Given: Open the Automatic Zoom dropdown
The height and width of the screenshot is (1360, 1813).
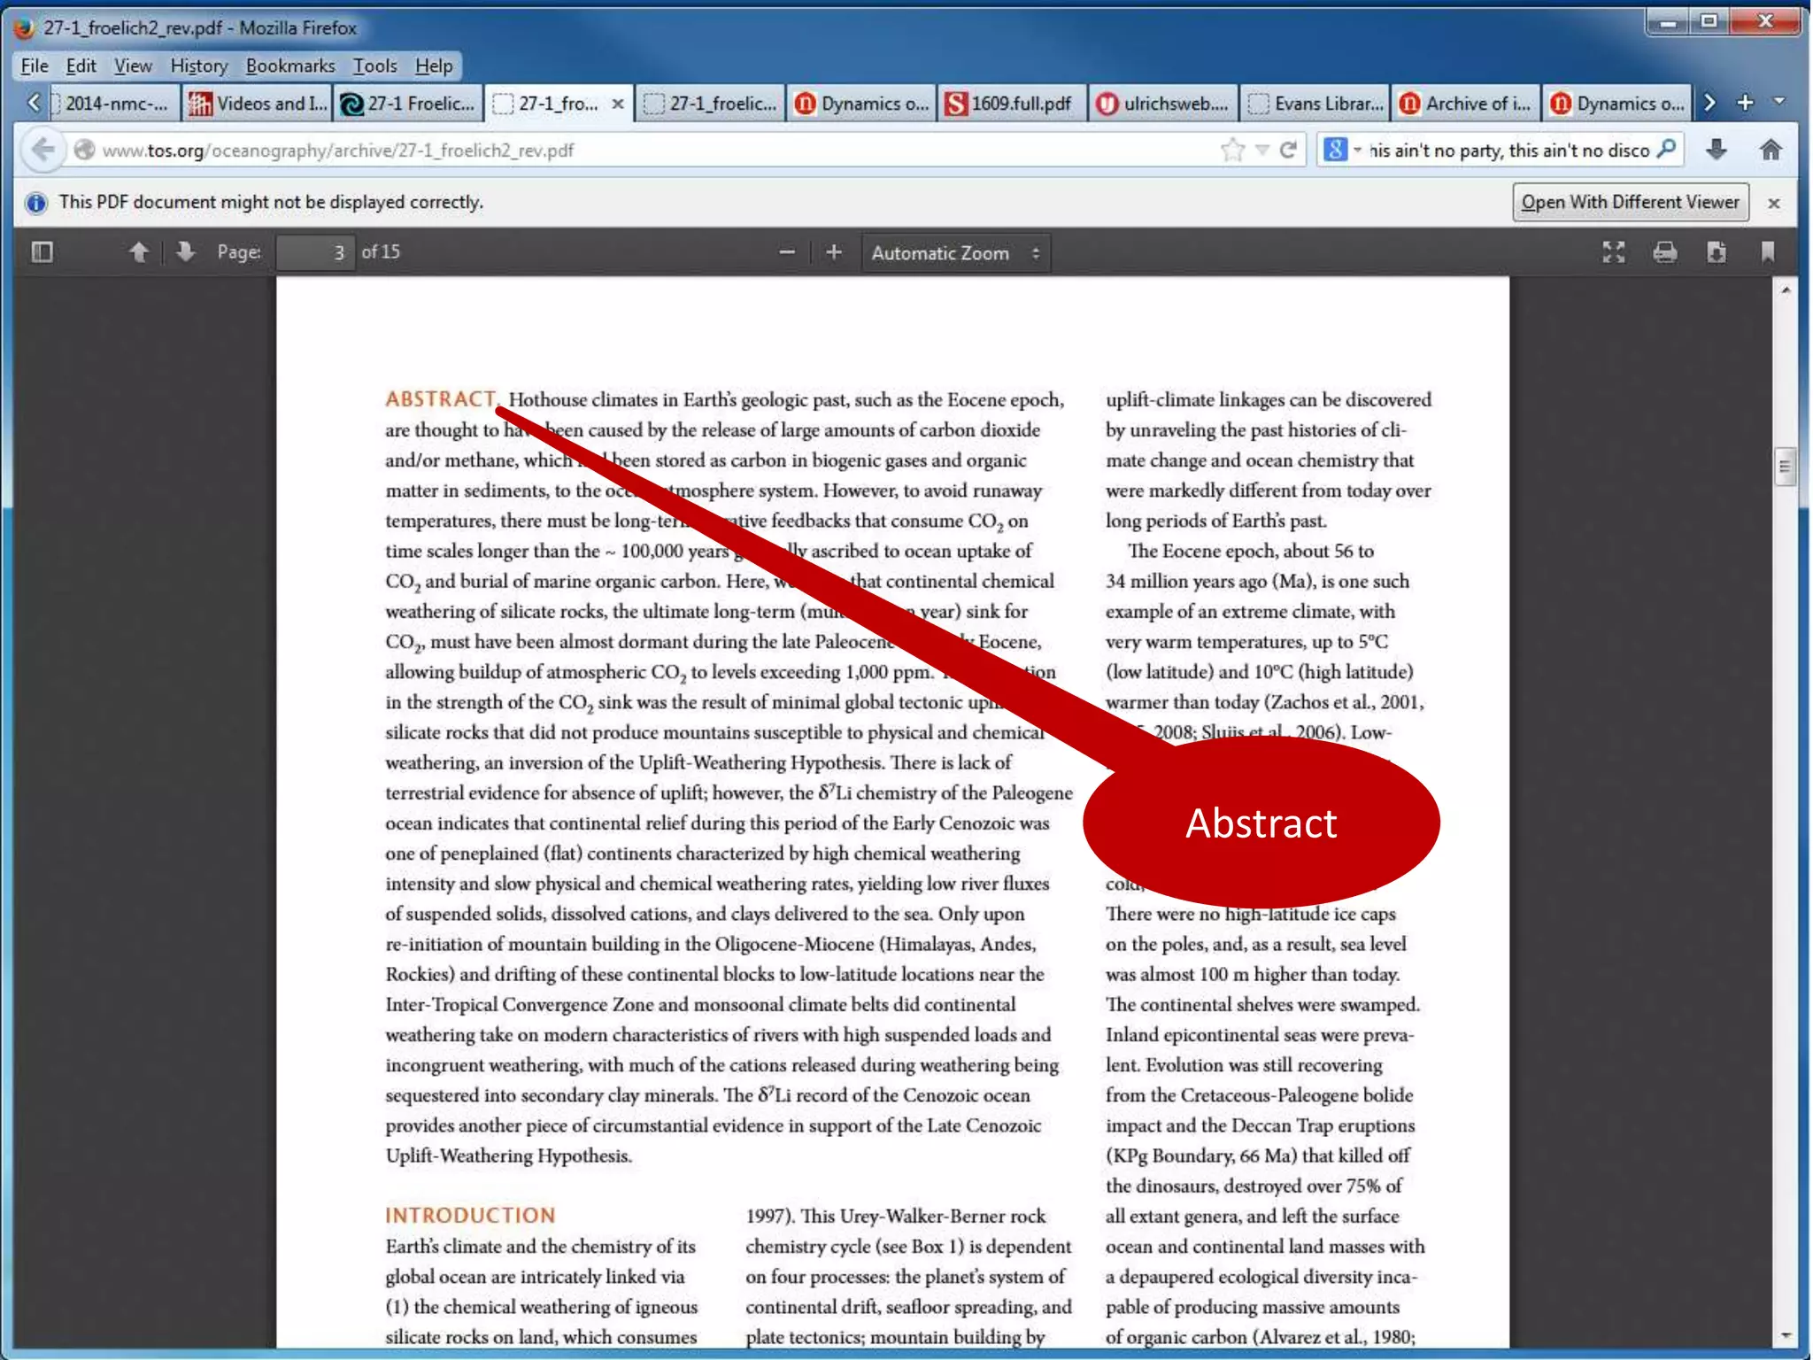Looking at the screenshot, I should tap(954, 253).
